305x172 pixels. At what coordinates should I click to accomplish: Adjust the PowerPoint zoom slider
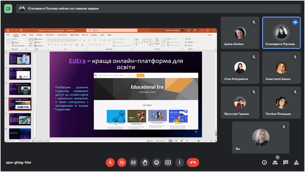tap(199, 141)
